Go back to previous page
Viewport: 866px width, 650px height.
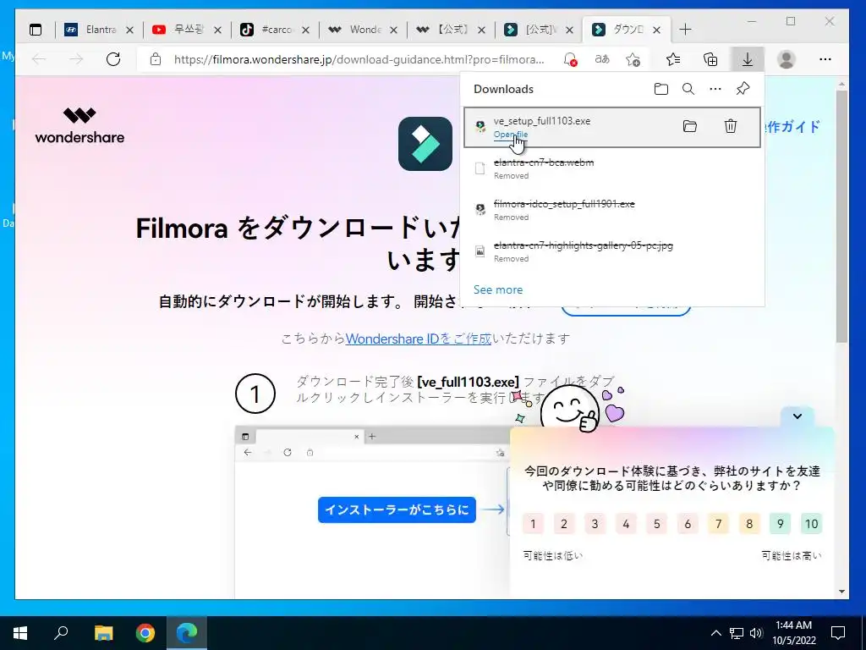click(x=39, y=59)
